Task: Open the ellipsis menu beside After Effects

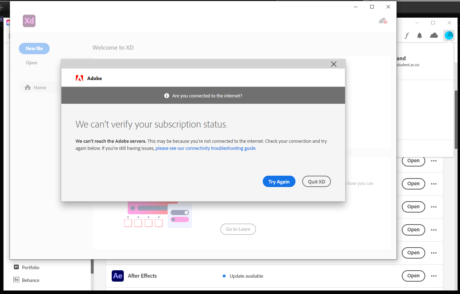Action: tap(434, 276)
